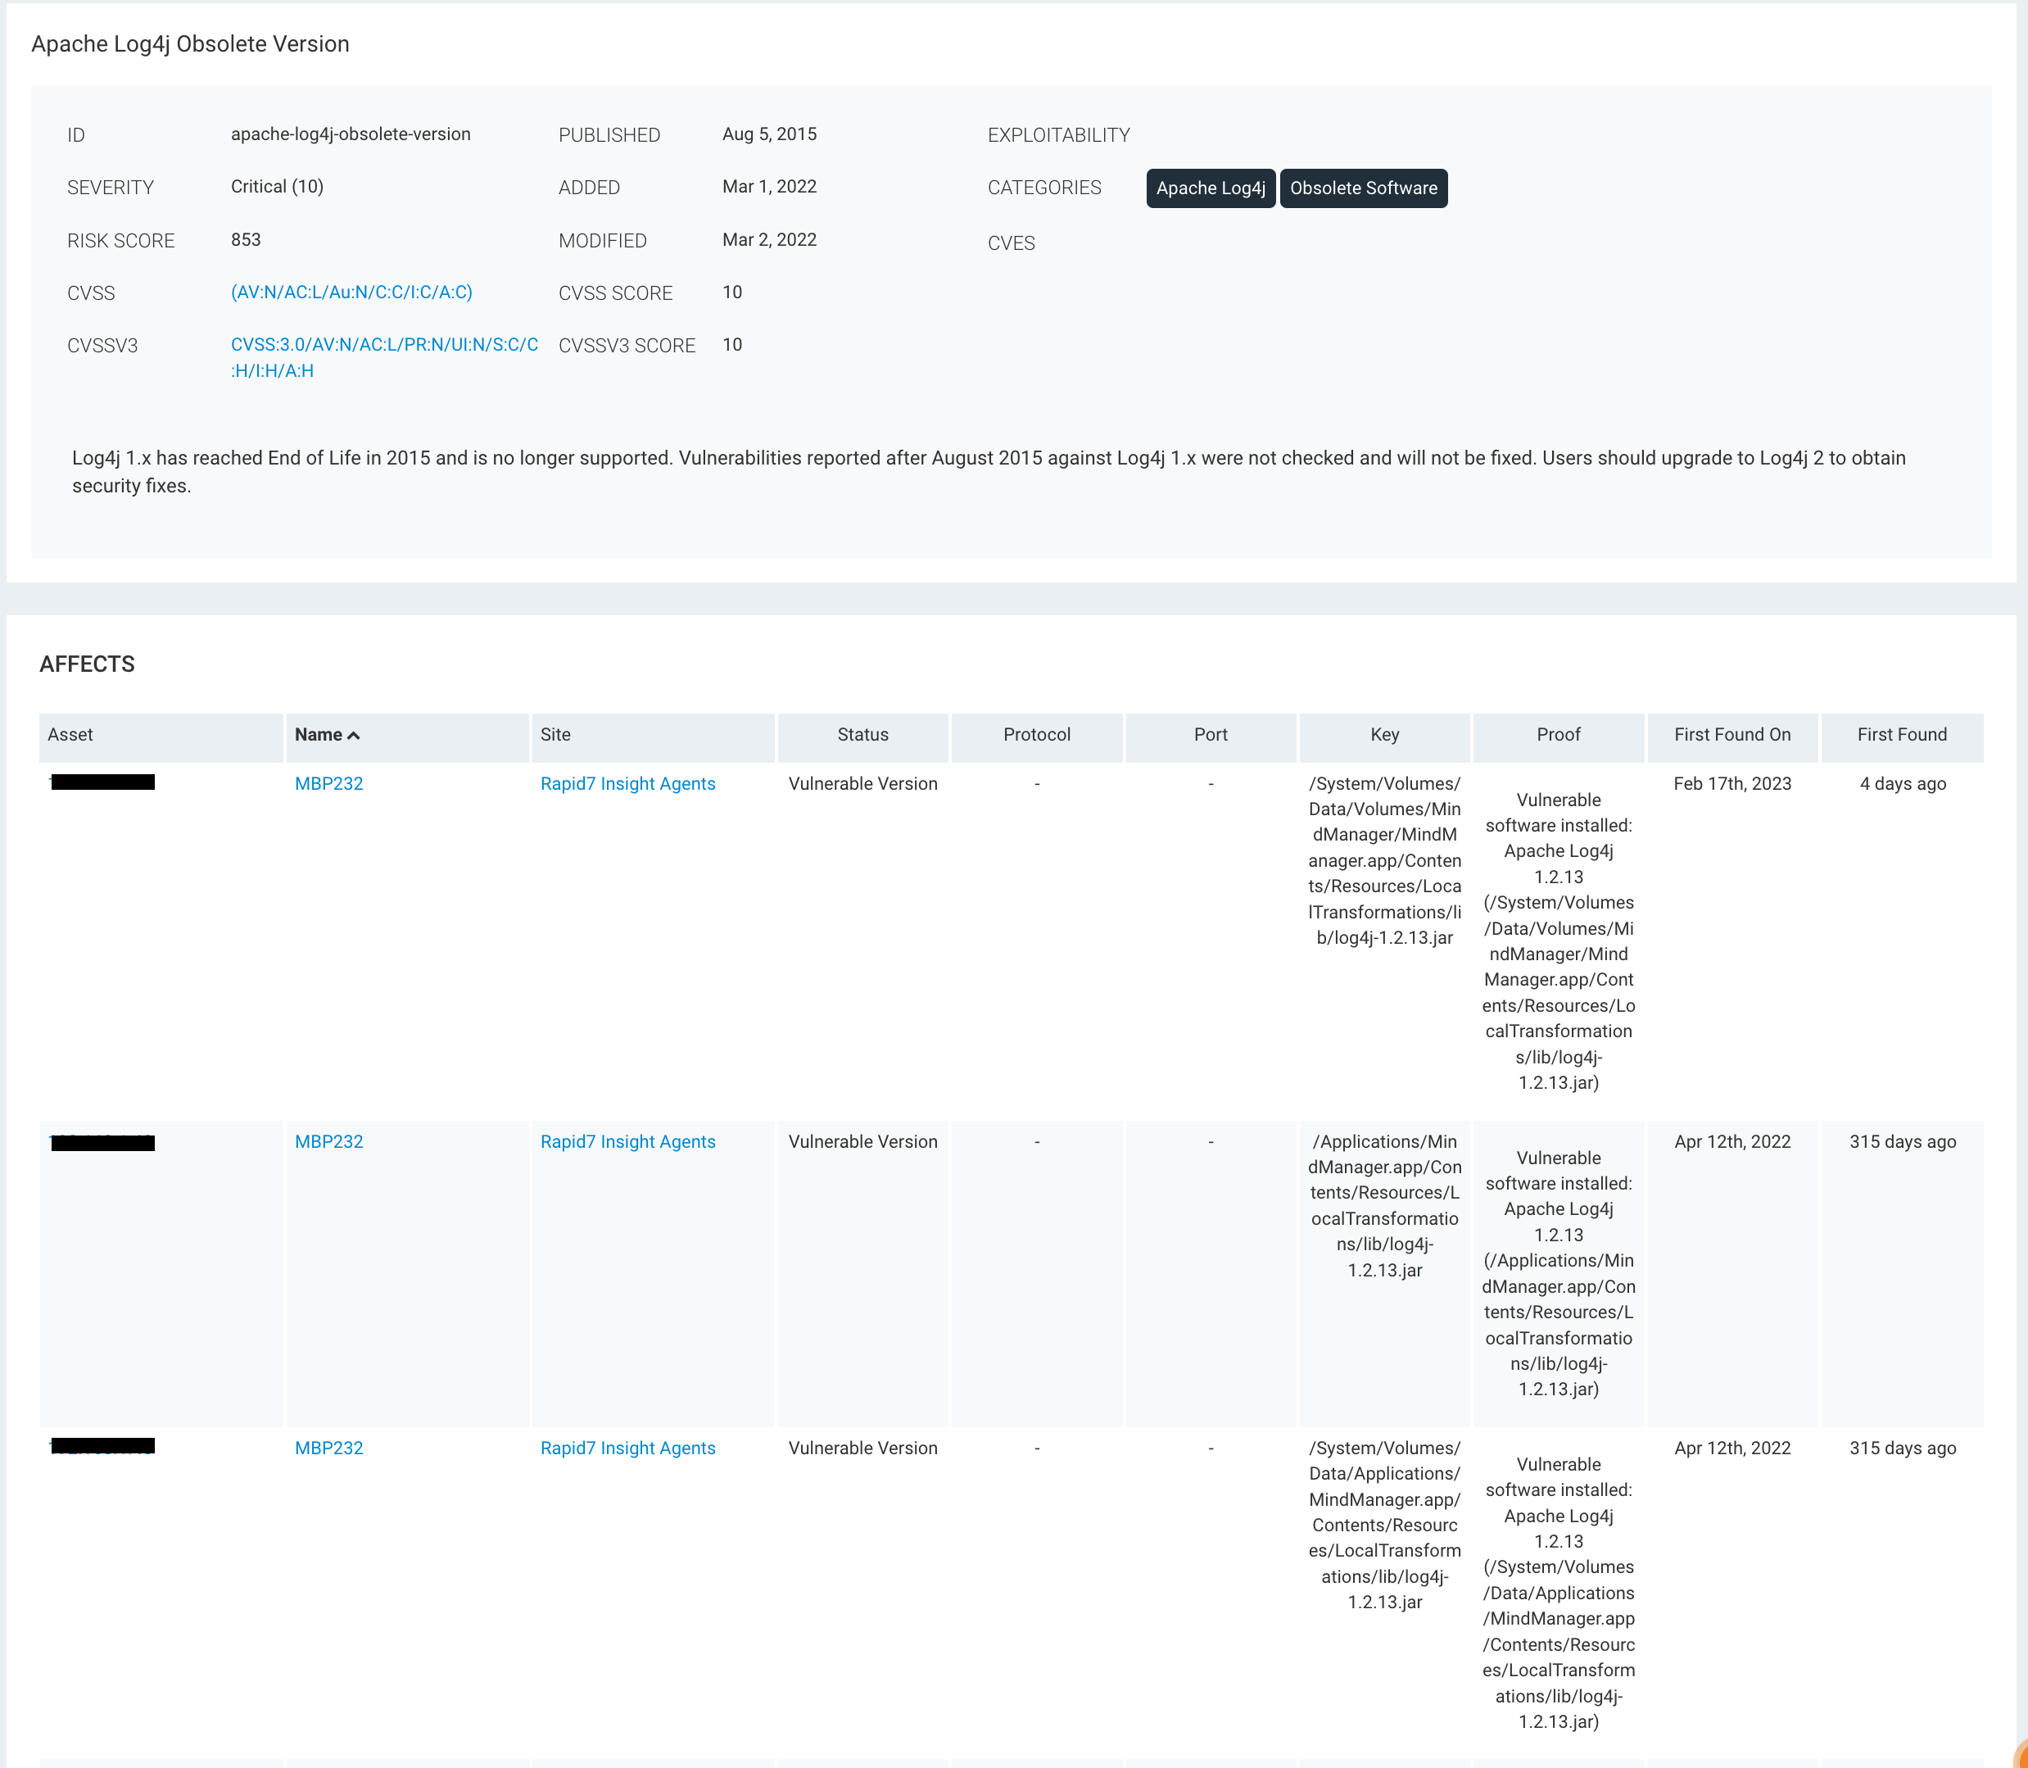Sort table by Site column header
Viewport: 2028px width, 1768px height.
[x=555, y=734]
